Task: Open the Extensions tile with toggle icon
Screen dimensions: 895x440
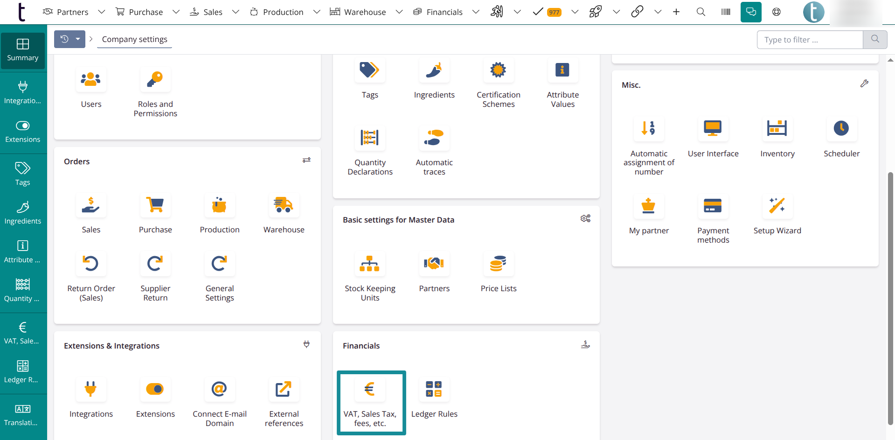Action: [x=155, y=390]
